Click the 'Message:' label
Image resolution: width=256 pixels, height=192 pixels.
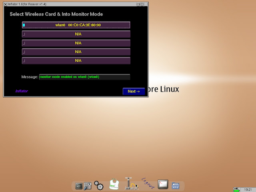coord(30,77)
